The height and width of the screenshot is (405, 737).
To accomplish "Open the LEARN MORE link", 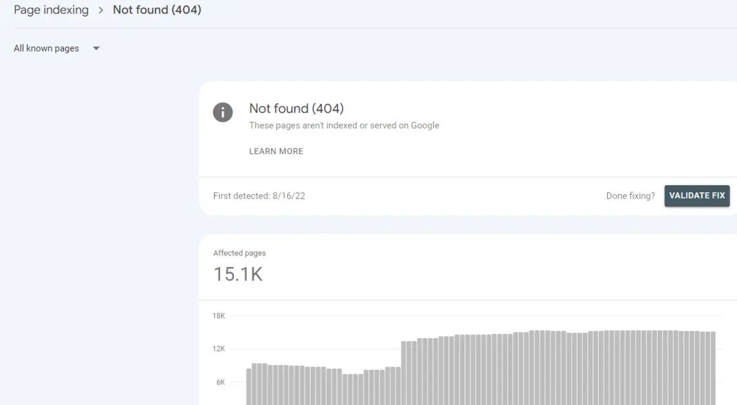I will pyautogui.click(x=276, y=151).
